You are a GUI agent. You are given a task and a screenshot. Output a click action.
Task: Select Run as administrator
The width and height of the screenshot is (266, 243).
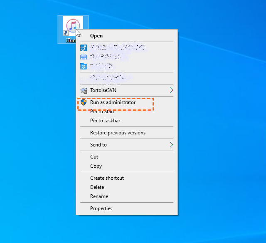113,102
